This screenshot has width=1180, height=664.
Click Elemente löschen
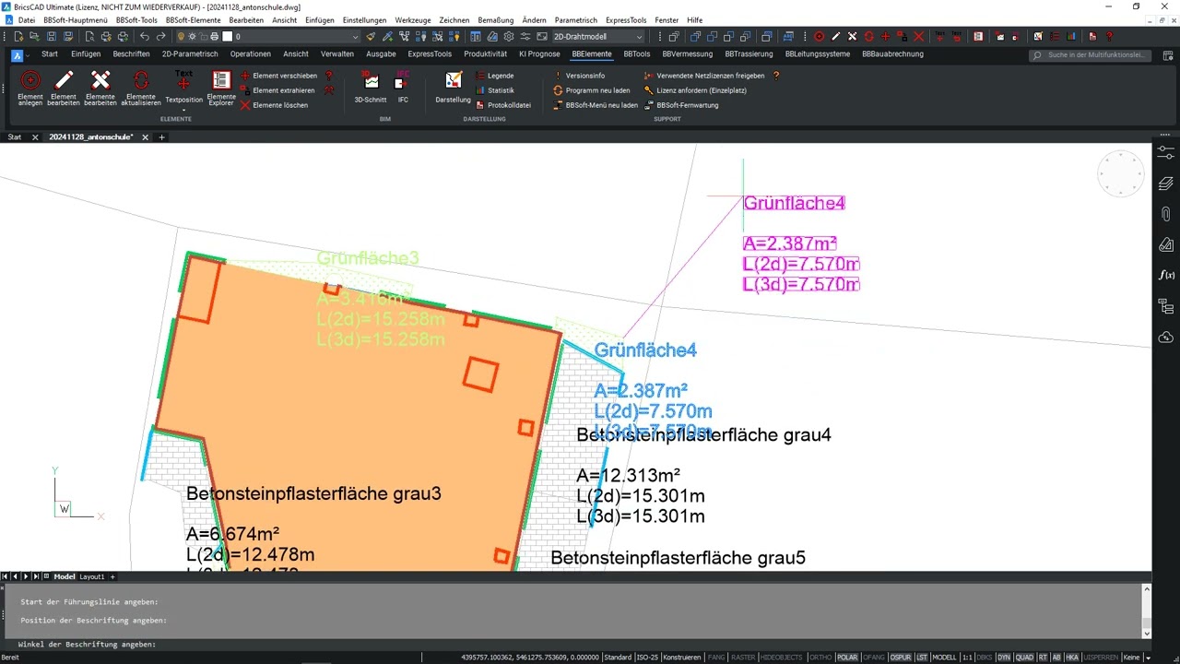click(x=274, y=105)
